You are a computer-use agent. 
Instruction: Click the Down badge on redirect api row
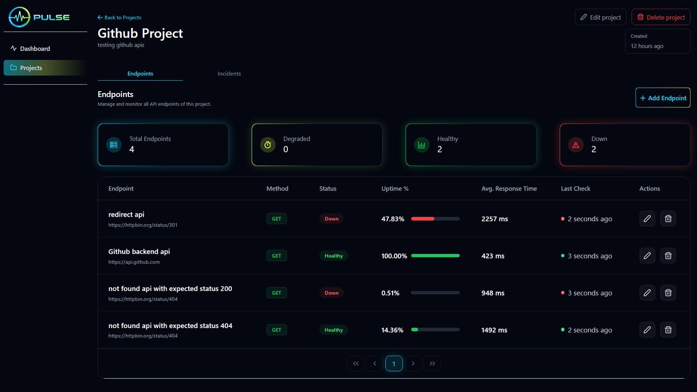click(331, 219)
